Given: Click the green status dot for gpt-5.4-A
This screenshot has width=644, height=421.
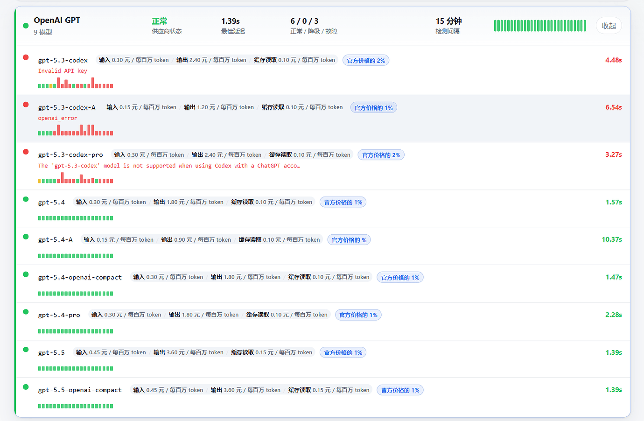Looking at the screenshot, I should (x=26, y=237).
